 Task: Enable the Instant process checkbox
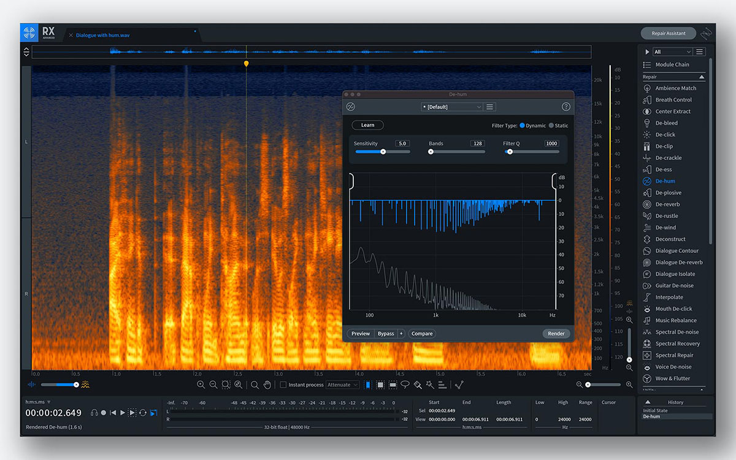pos(283,385)
